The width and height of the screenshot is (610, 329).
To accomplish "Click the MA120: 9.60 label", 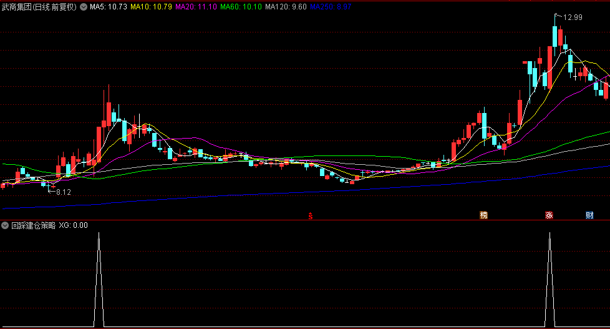I will (286, 7).
